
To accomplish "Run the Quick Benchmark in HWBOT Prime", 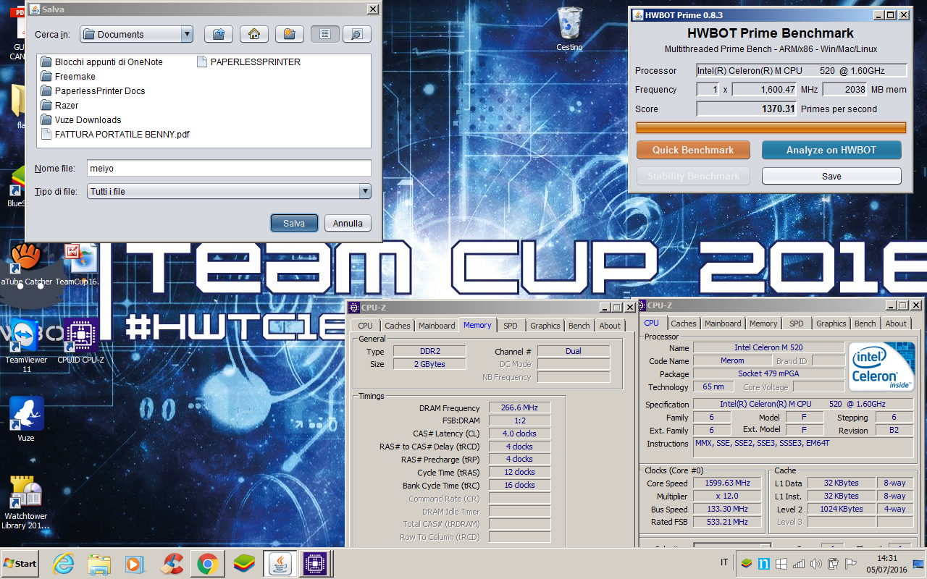I will (x=692, y=150).
